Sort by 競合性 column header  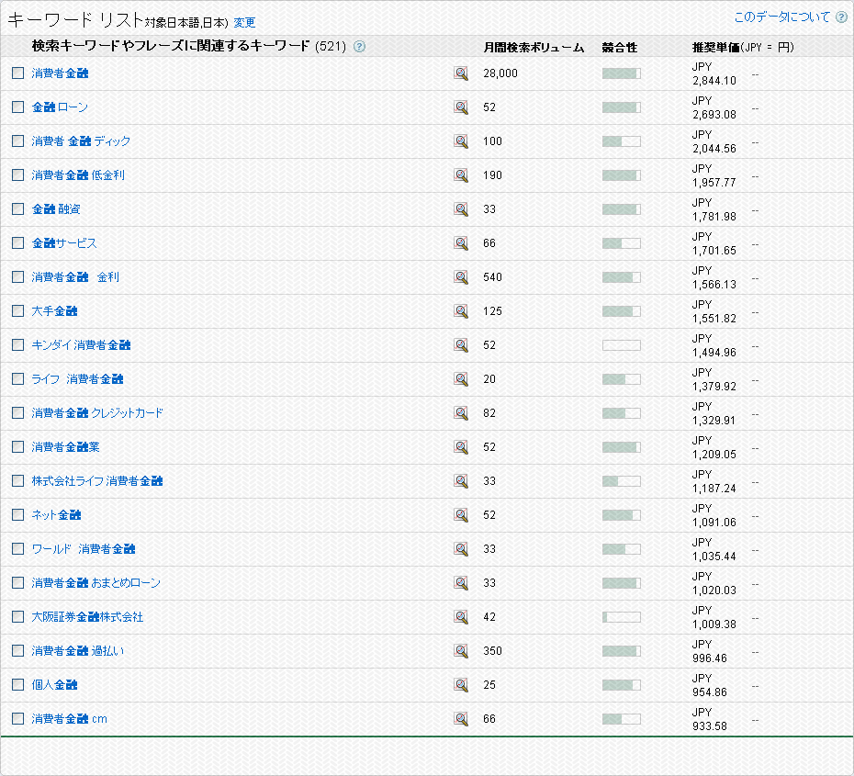619,47
